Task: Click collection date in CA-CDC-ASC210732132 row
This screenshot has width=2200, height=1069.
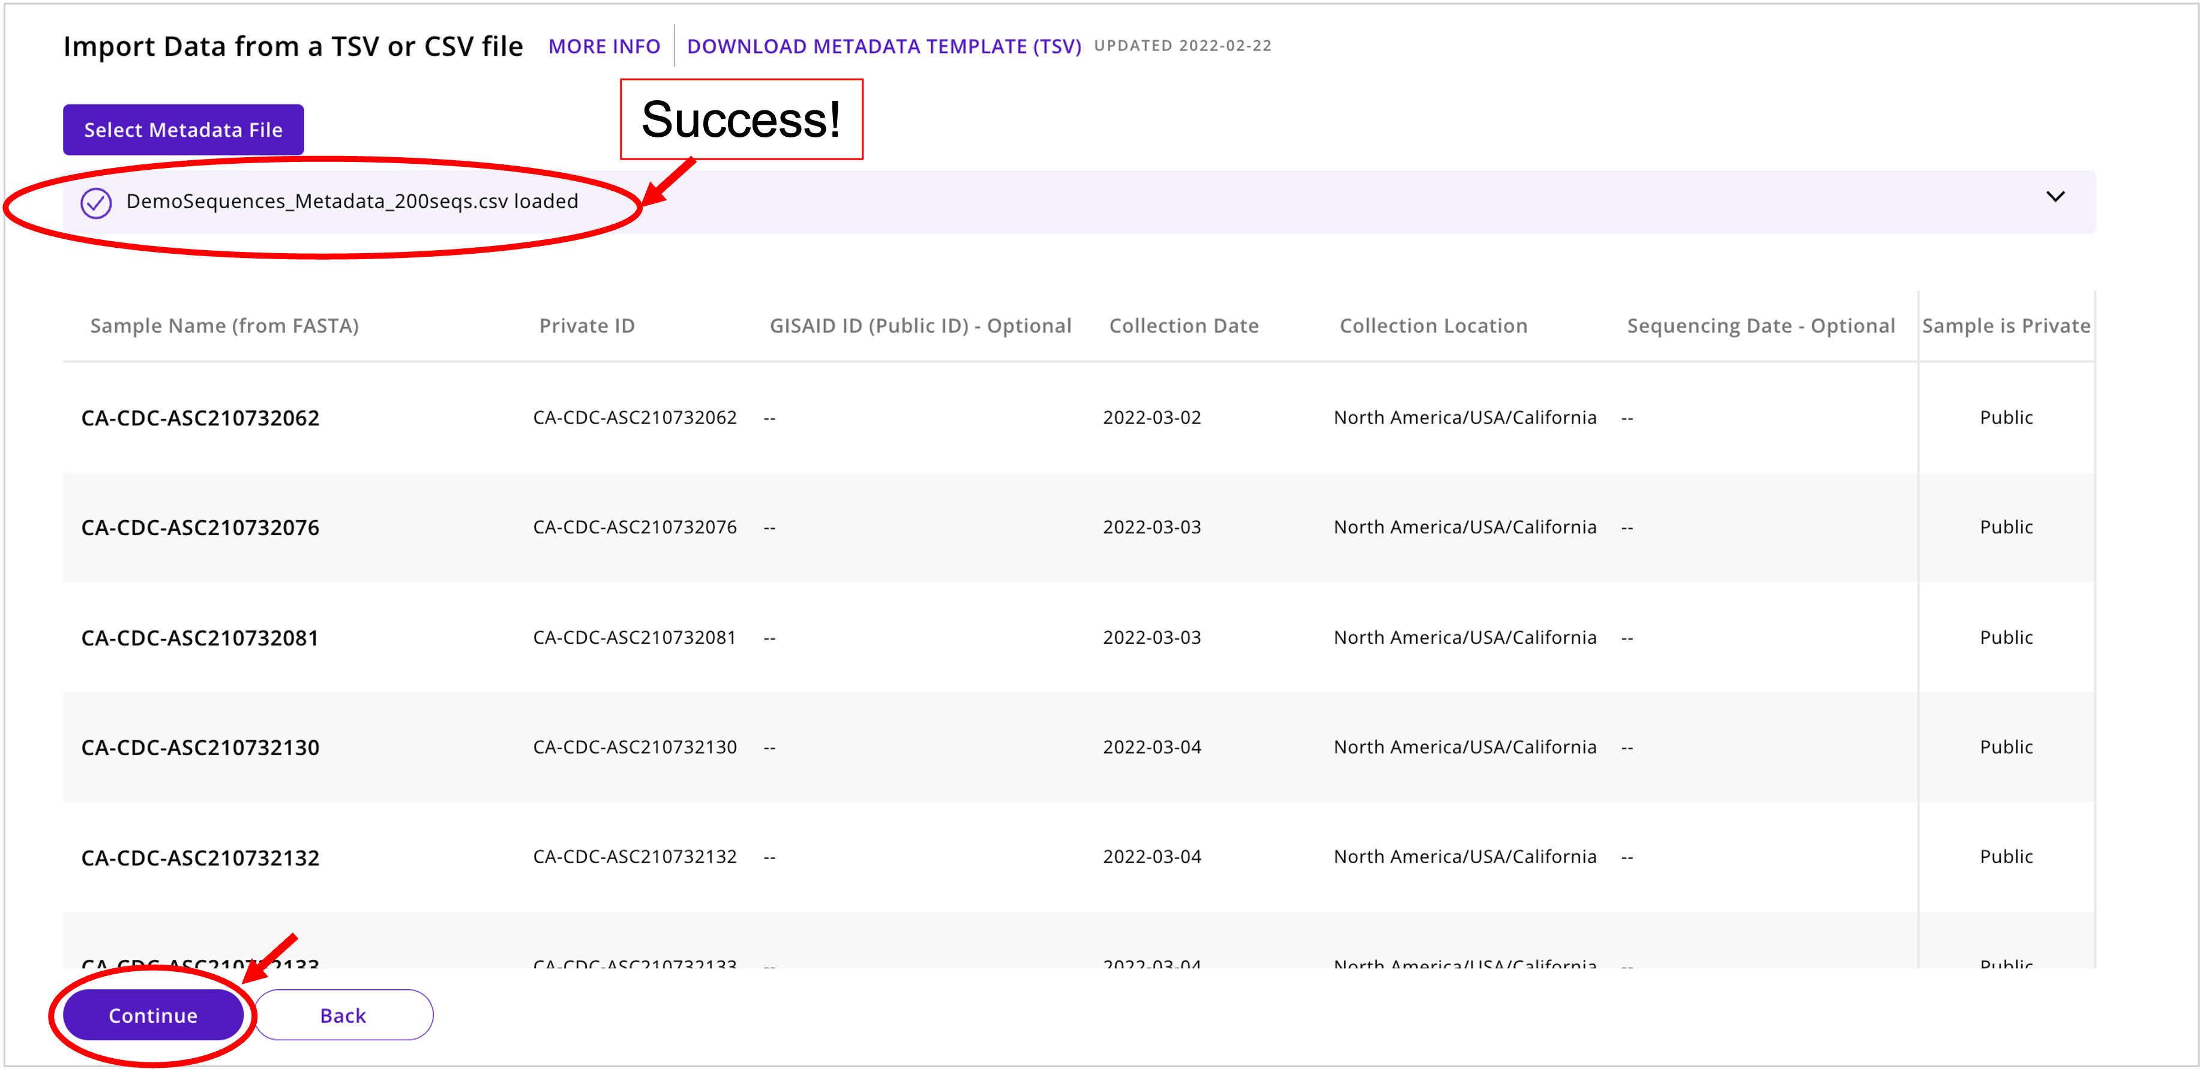Action: pyautogui.click(x=1151, y=857)
